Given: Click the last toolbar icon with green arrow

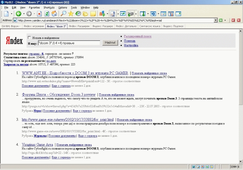Looking at the screenshot, I should coord(178,14).
